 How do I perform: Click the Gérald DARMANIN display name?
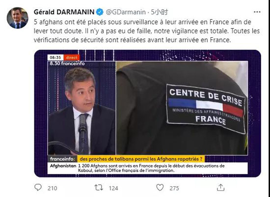tap(64, 12)
